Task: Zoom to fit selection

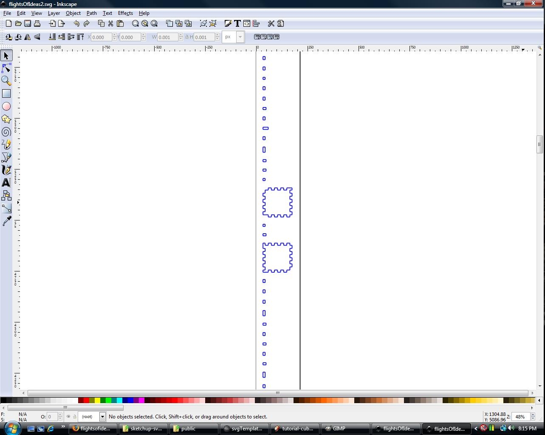Action: click(136, 23)
